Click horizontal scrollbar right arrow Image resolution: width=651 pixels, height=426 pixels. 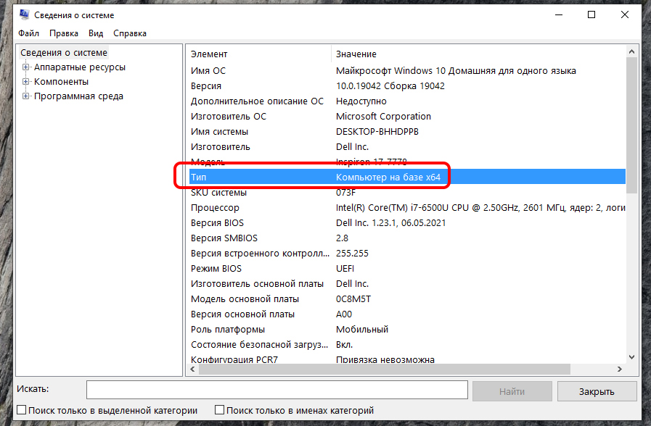tap(619, 369)
